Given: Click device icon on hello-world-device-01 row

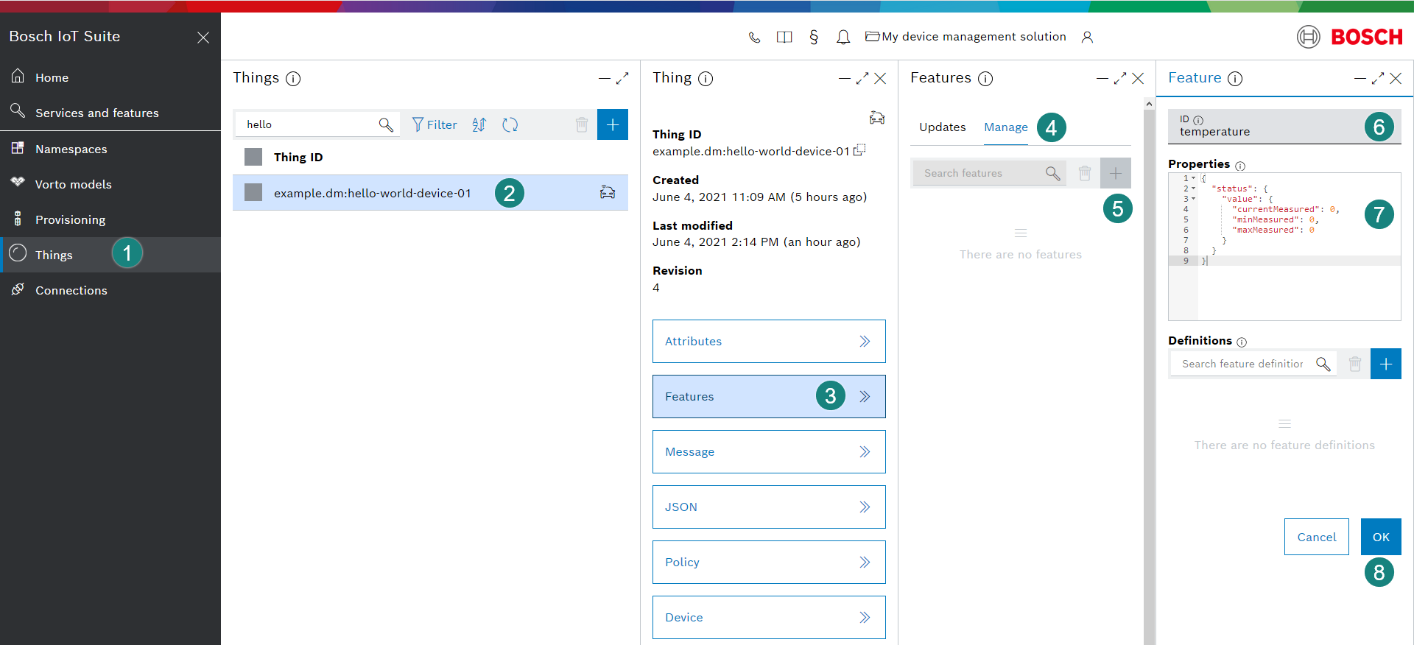Looking at the screenshot, I should [608, 192].
